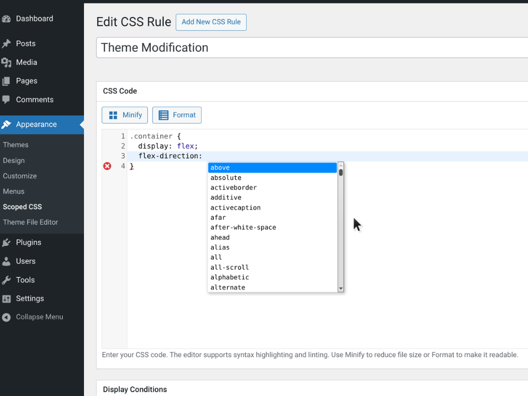Click the Add New CSS Rule button

pos(211,22)
